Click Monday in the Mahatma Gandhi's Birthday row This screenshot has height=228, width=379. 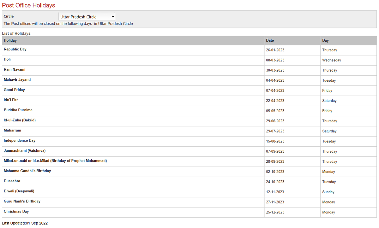(x=328, y=172)
